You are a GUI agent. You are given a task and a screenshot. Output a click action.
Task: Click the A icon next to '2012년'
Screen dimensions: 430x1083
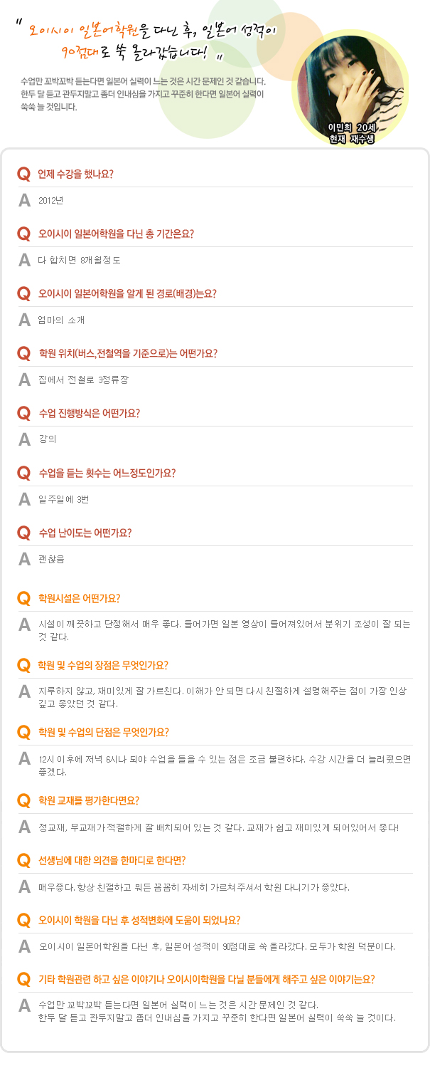(24, 200)
